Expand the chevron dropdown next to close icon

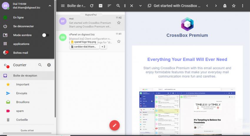click(140, 6)
